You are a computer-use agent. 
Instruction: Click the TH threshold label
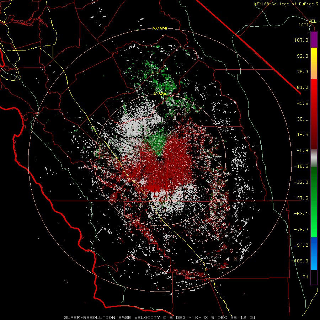[305, 277]
